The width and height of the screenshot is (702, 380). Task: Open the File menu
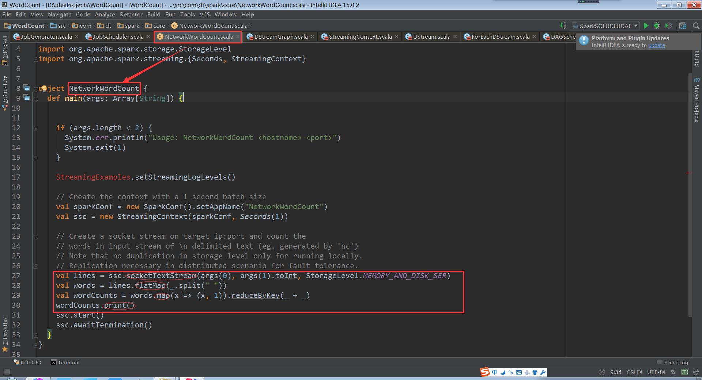click(x=7, y=14)
